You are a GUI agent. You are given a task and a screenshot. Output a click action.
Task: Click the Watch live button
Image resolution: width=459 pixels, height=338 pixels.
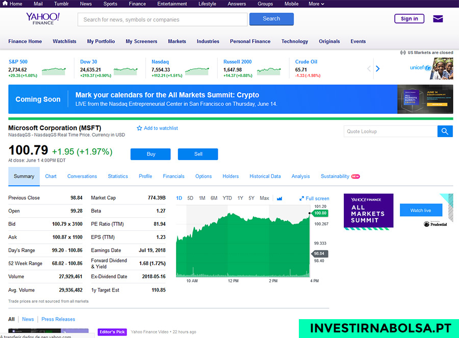point(421,210)
